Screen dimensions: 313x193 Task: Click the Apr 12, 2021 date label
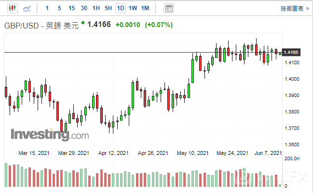[113, 153]
